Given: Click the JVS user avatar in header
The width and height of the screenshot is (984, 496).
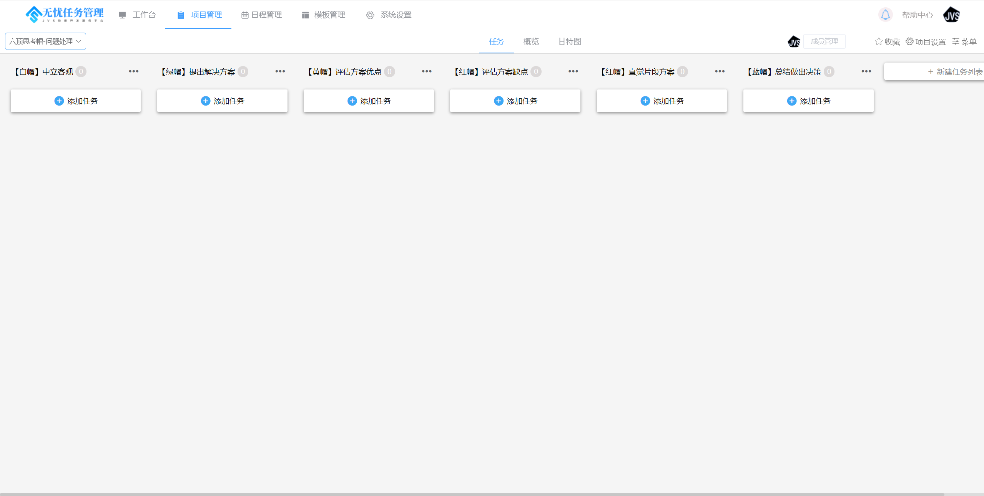Looking at the screenshot, I should (x=951, y=15).
